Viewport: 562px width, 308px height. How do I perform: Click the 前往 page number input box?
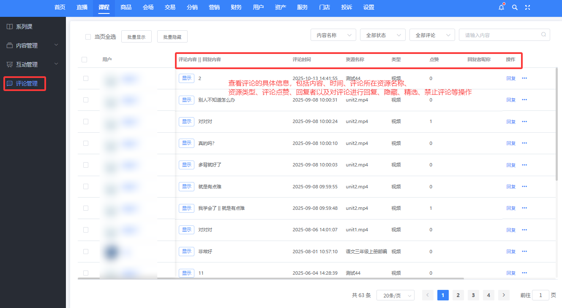point(540,295)
